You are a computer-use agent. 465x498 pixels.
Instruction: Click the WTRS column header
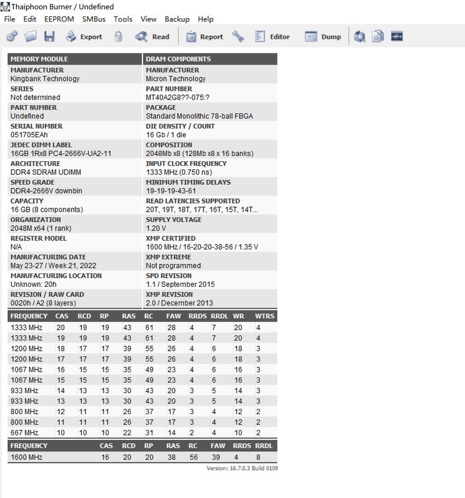point(264,316)
